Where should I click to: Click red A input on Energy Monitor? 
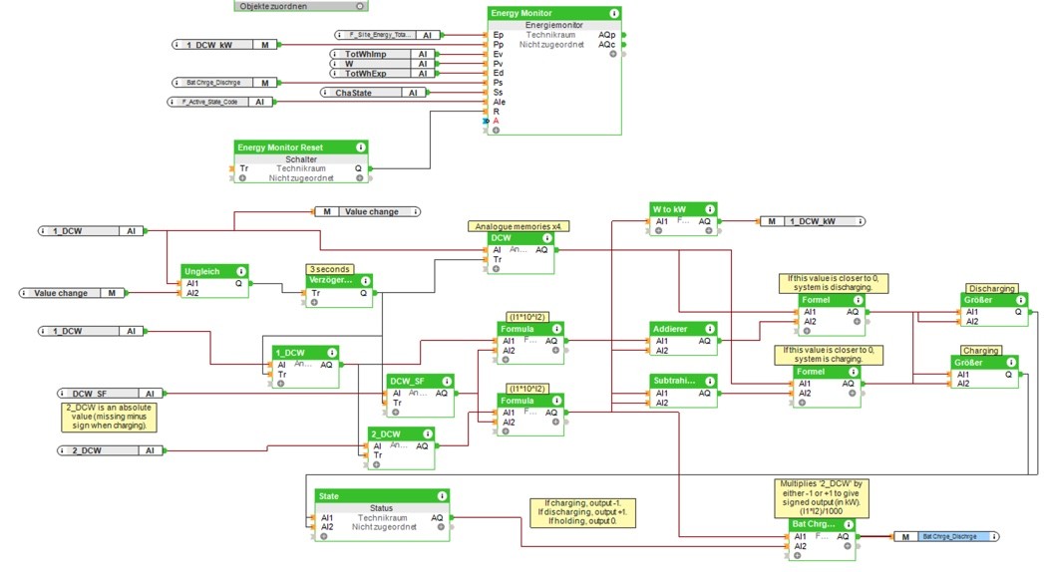[496, 121]
